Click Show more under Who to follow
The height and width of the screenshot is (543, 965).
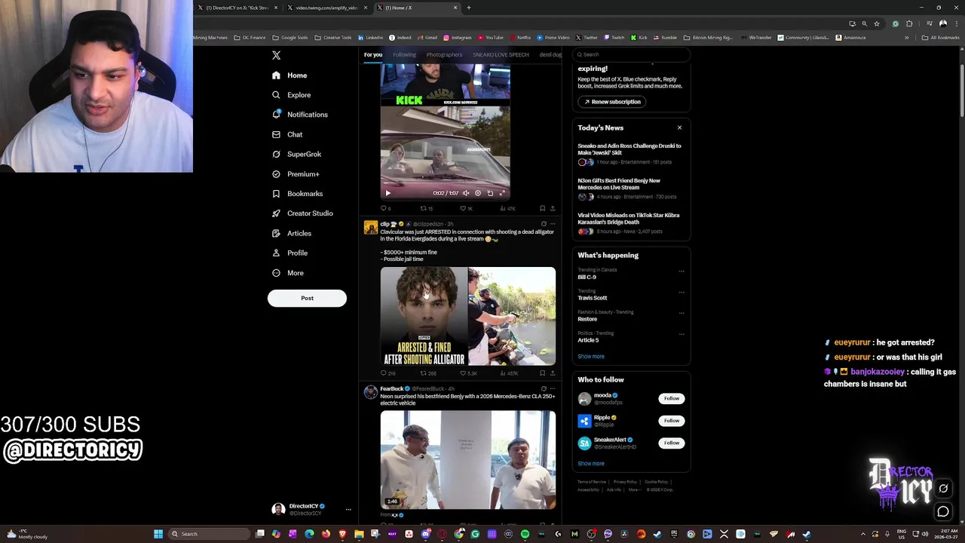591,464
